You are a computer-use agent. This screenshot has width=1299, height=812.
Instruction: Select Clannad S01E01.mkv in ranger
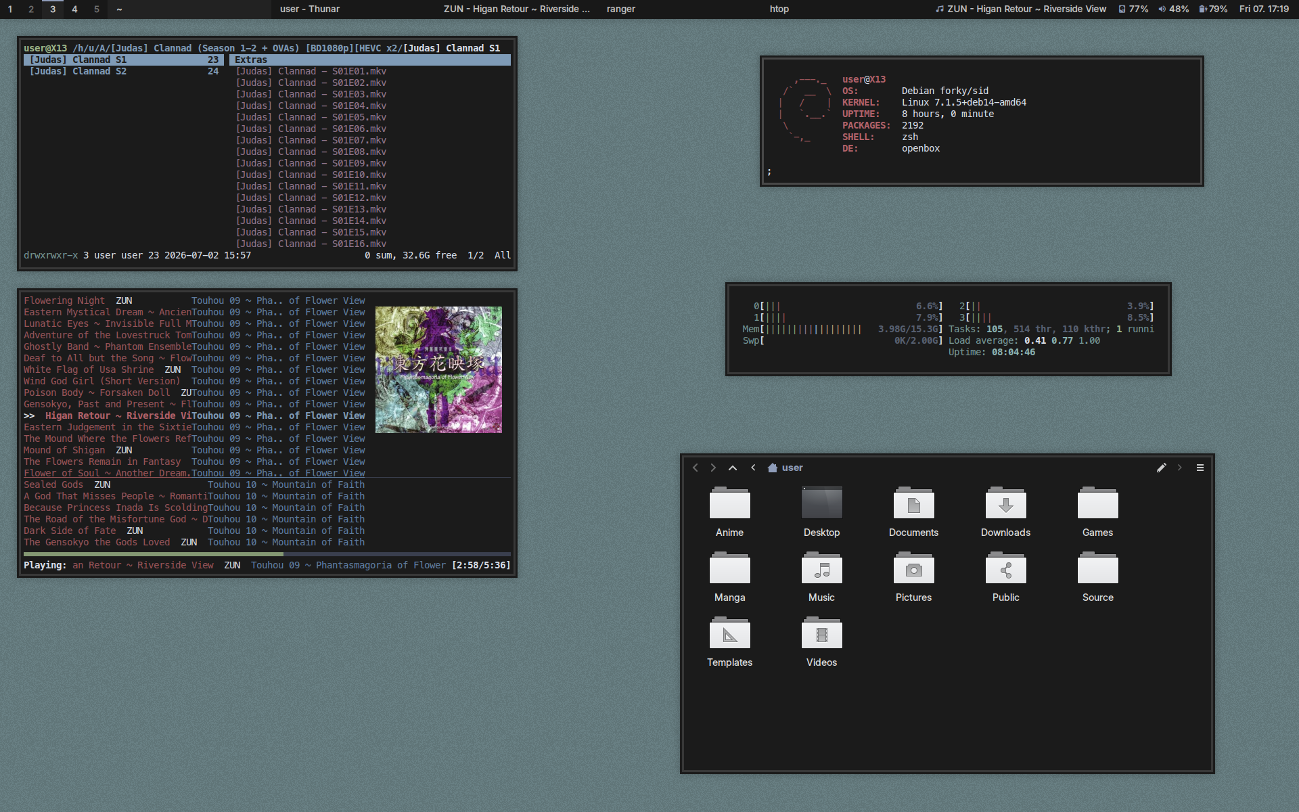[370, 71]
